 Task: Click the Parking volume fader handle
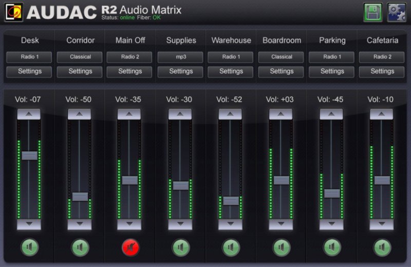tap(332, 194)
